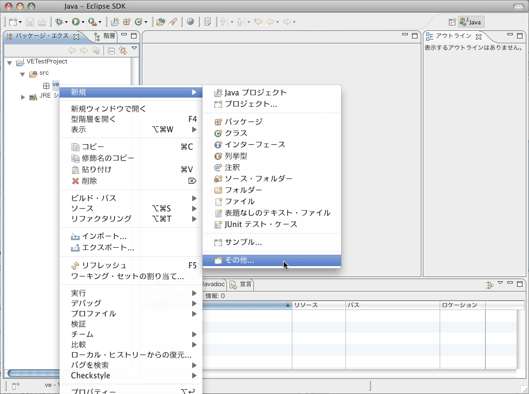The image size is (529, 394).
Task: Switch to the 宣言 tab
Action: click(x=241, y=285)
